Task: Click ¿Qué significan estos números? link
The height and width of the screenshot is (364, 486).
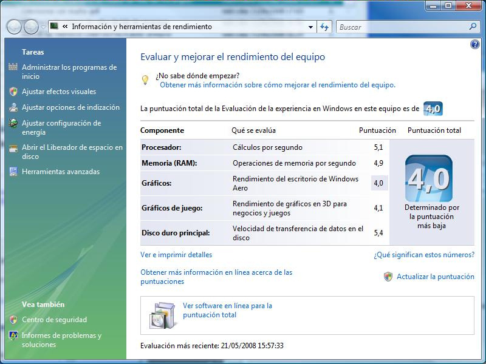Action: 424,255
